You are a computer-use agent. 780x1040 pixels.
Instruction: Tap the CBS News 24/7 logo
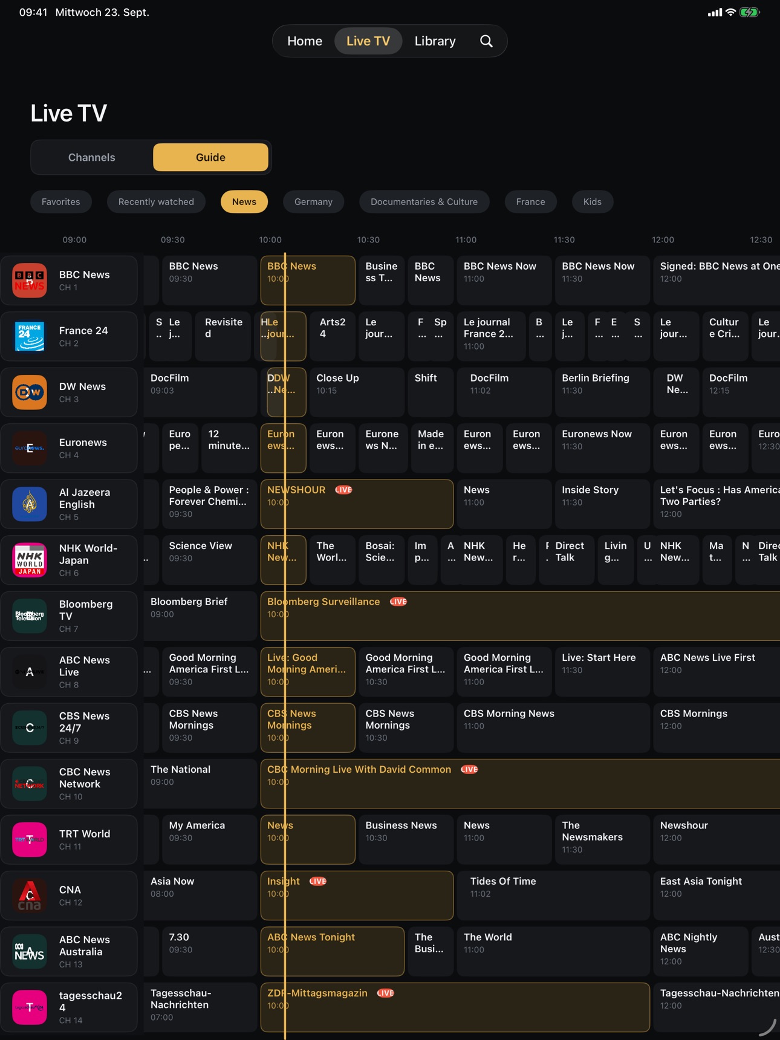point(30,728)
